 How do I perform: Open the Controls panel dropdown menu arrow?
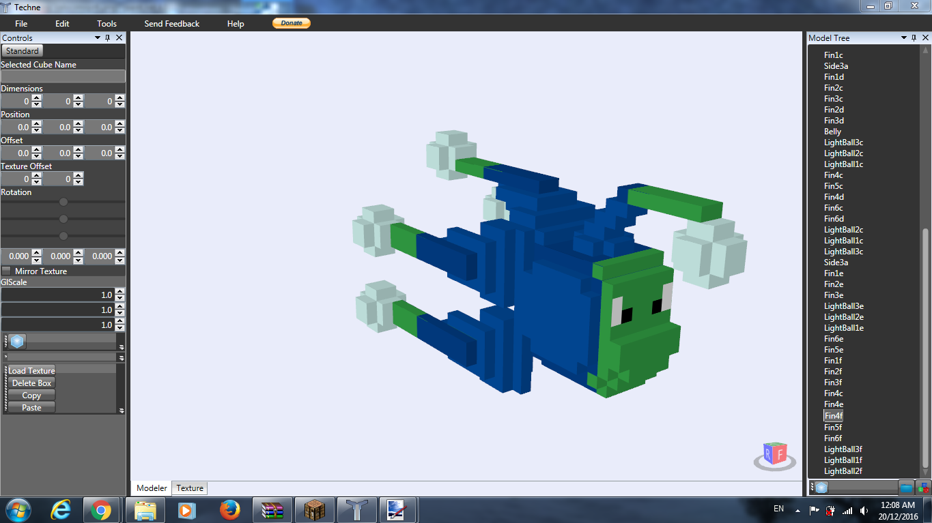98,38
